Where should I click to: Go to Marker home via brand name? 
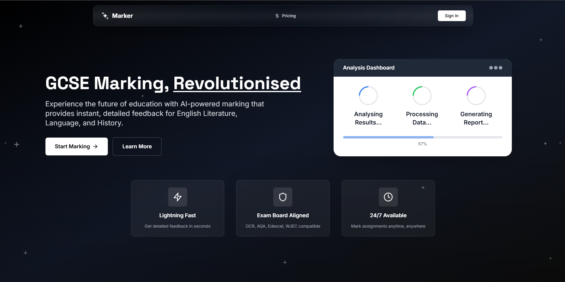(x=122, y=16)
